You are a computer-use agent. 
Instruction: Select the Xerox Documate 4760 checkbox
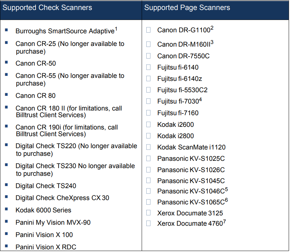(x=149, y=223)
